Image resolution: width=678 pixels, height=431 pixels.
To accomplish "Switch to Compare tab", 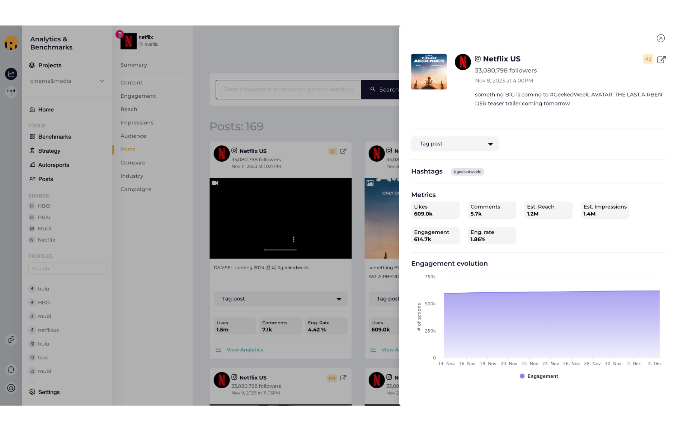I will coord(133,163).
